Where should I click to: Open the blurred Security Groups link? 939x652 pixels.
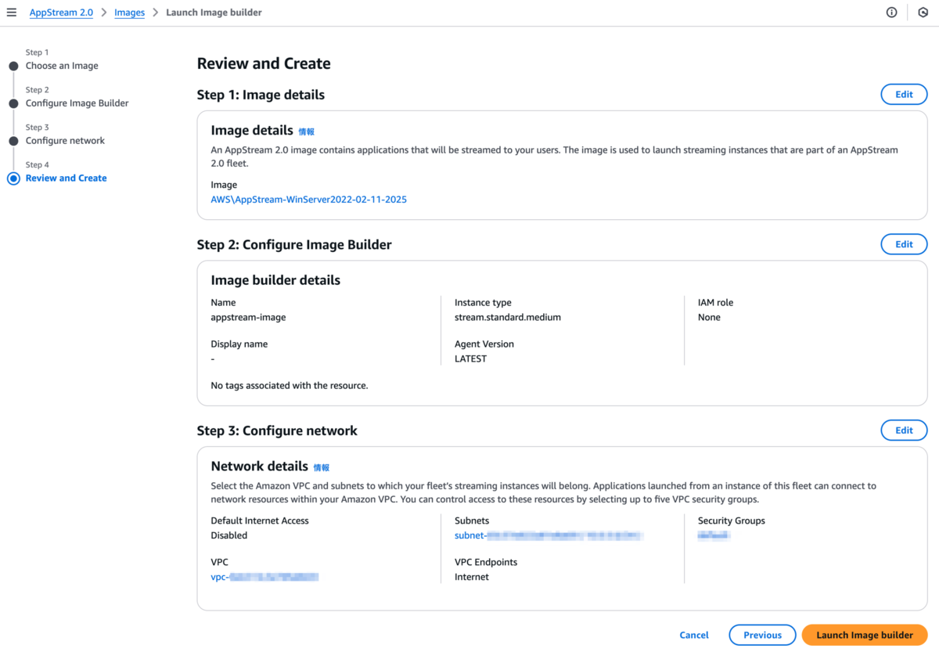click(714, 535)
